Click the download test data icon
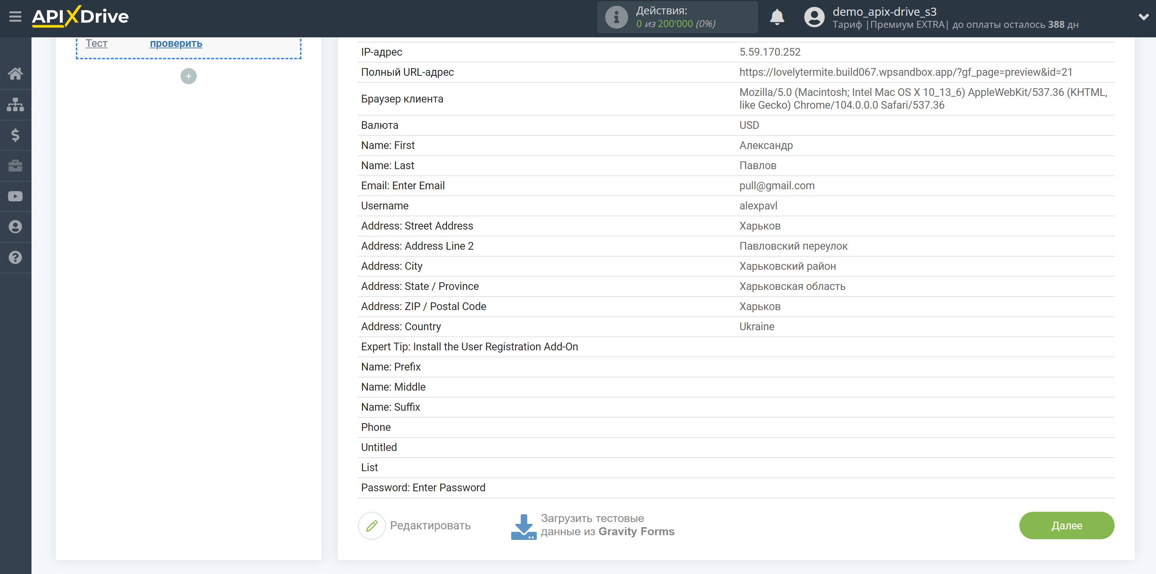1156x574 pixels. [523, 526]
